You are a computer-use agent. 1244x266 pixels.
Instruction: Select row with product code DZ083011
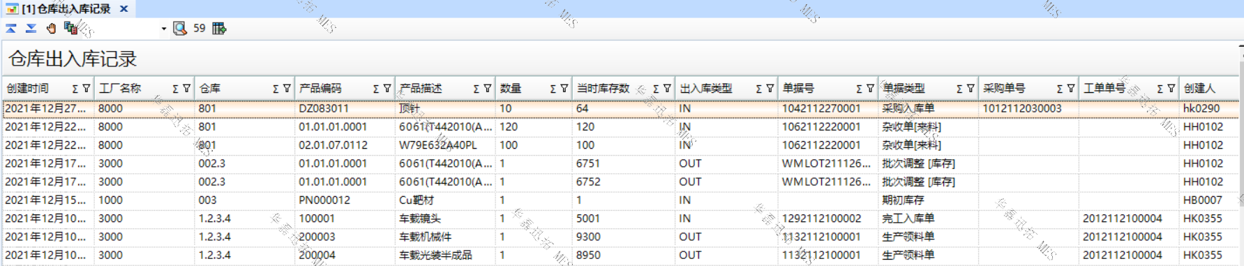click(621, 108)
